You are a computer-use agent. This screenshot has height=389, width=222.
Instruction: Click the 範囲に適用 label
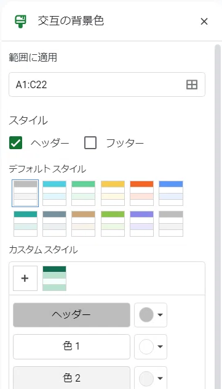[33, 57]
